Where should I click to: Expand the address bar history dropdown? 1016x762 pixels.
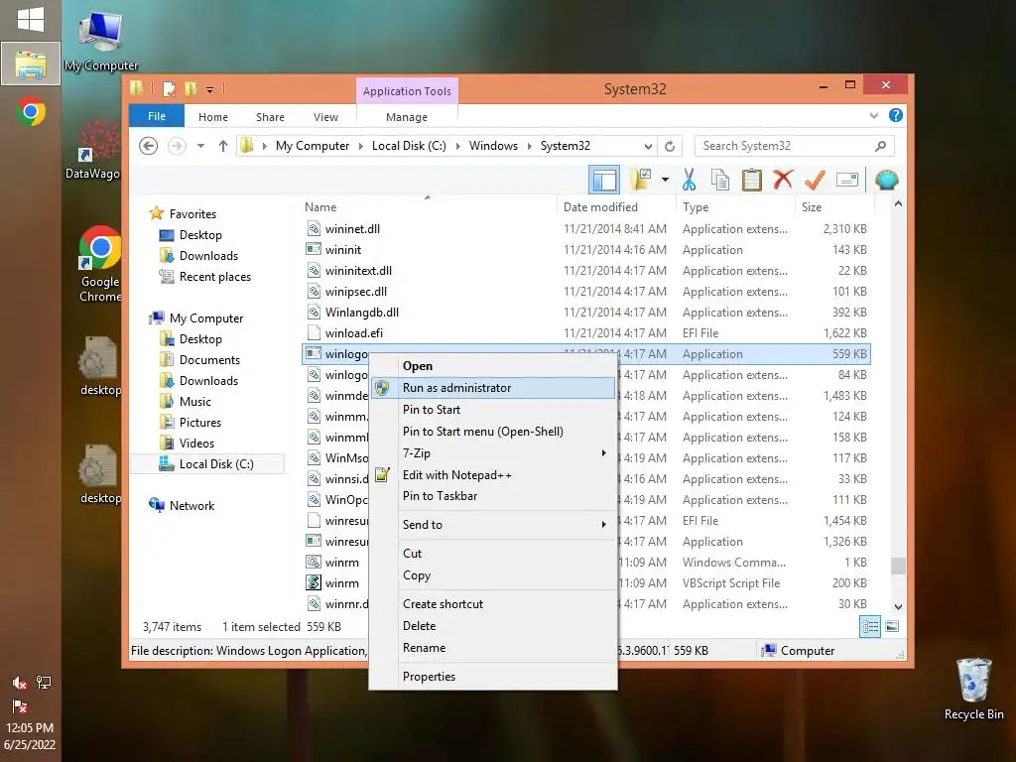point(648,146)
